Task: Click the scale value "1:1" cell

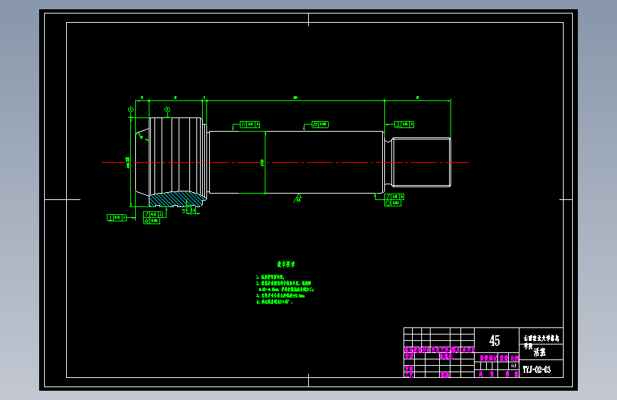Action: click(x=515, y=366)
